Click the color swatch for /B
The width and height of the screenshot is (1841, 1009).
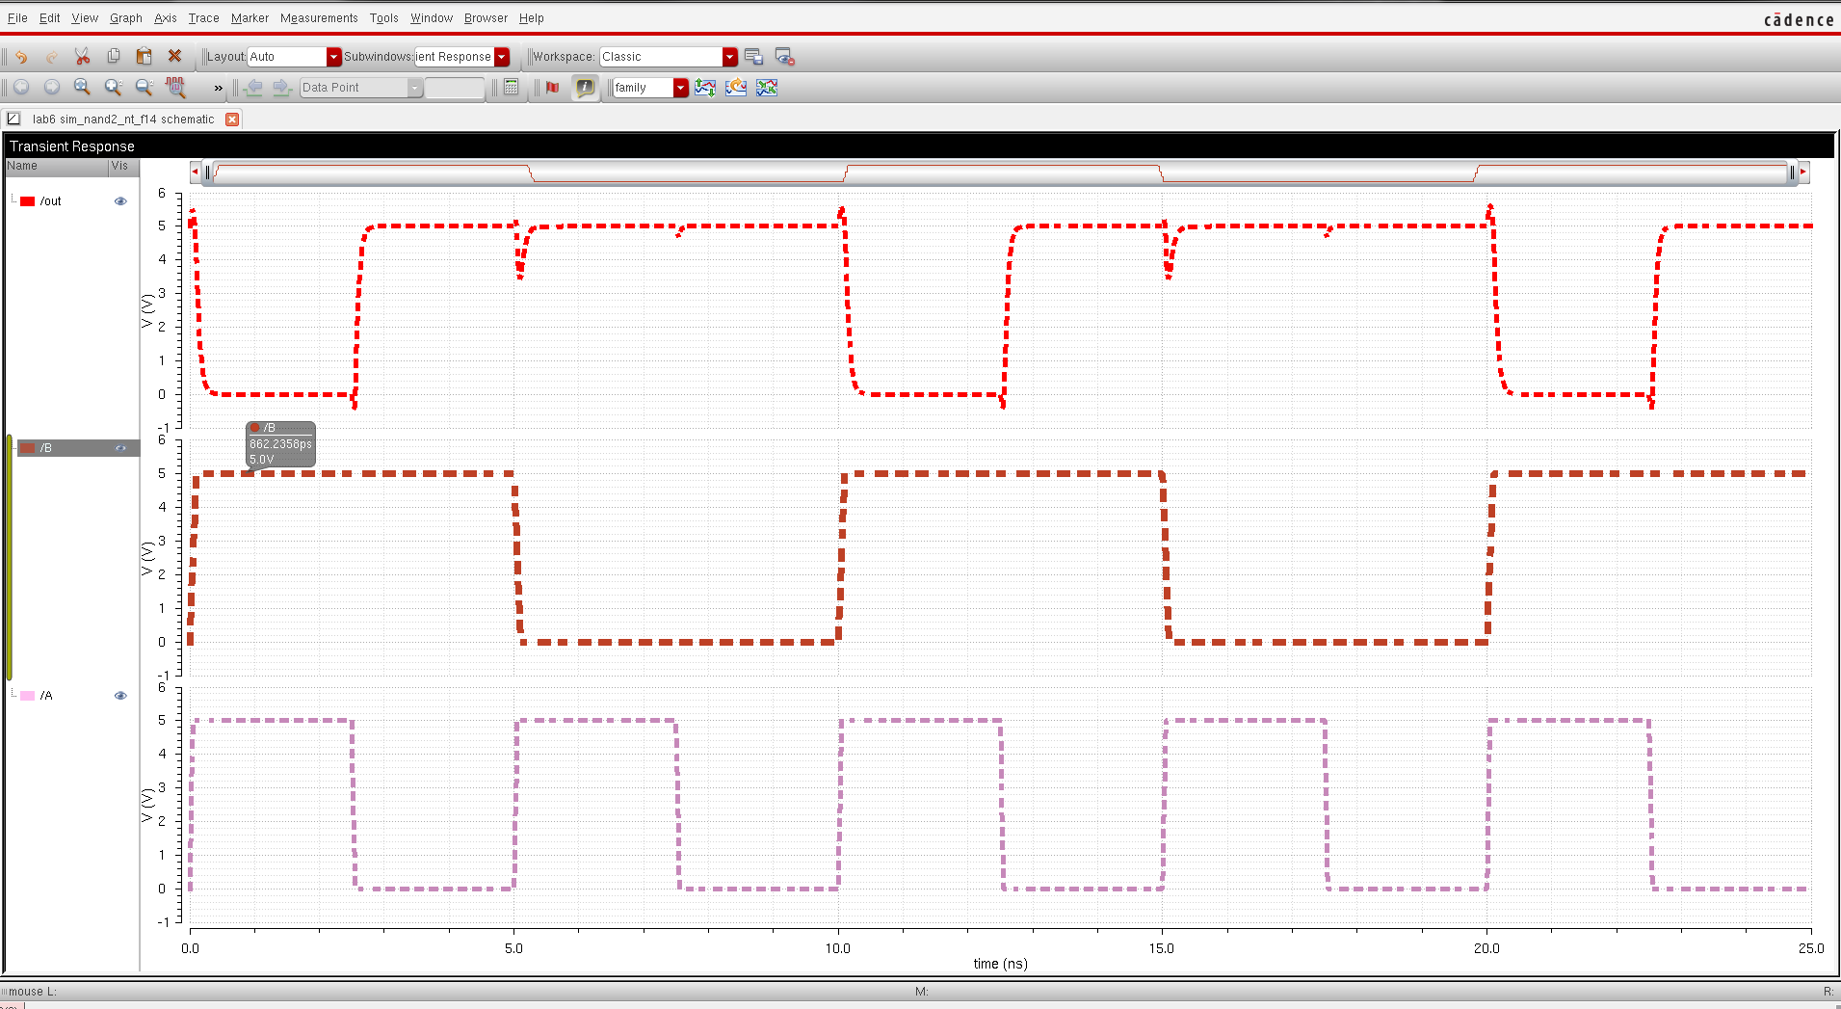pos(27,448)
